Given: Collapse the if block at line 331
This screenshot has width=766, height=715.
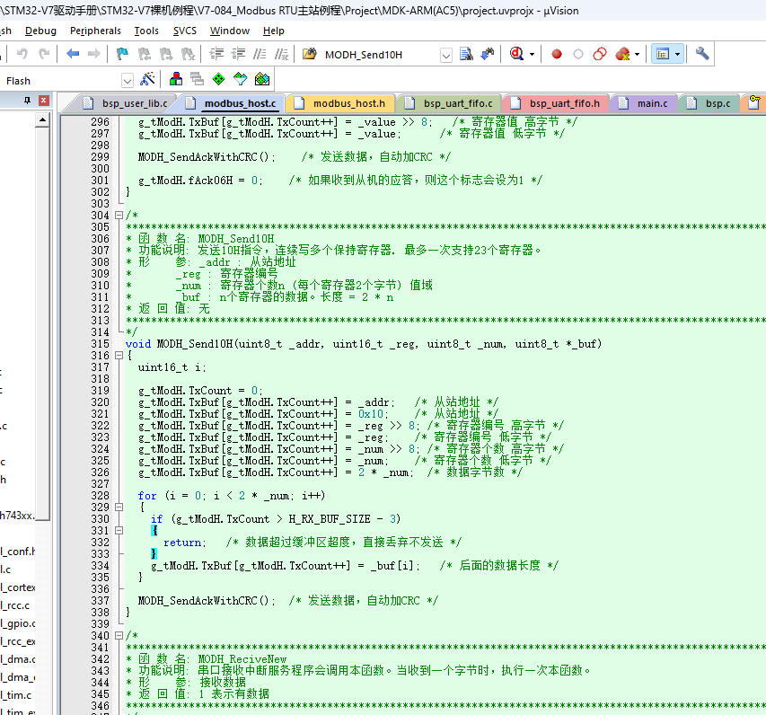Looking at the screenshot, I should click(119, 530).
